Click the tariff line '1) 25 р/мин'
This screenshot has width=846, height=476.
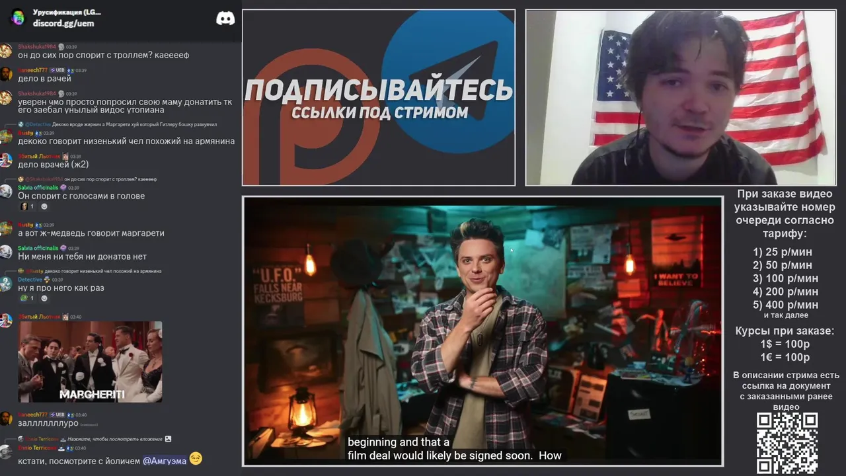(x=783, y=252)
